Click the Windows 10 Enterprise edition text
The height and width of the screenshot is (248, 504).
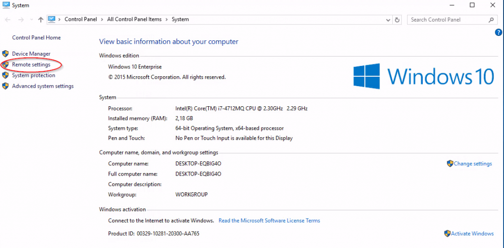[135, 67]
